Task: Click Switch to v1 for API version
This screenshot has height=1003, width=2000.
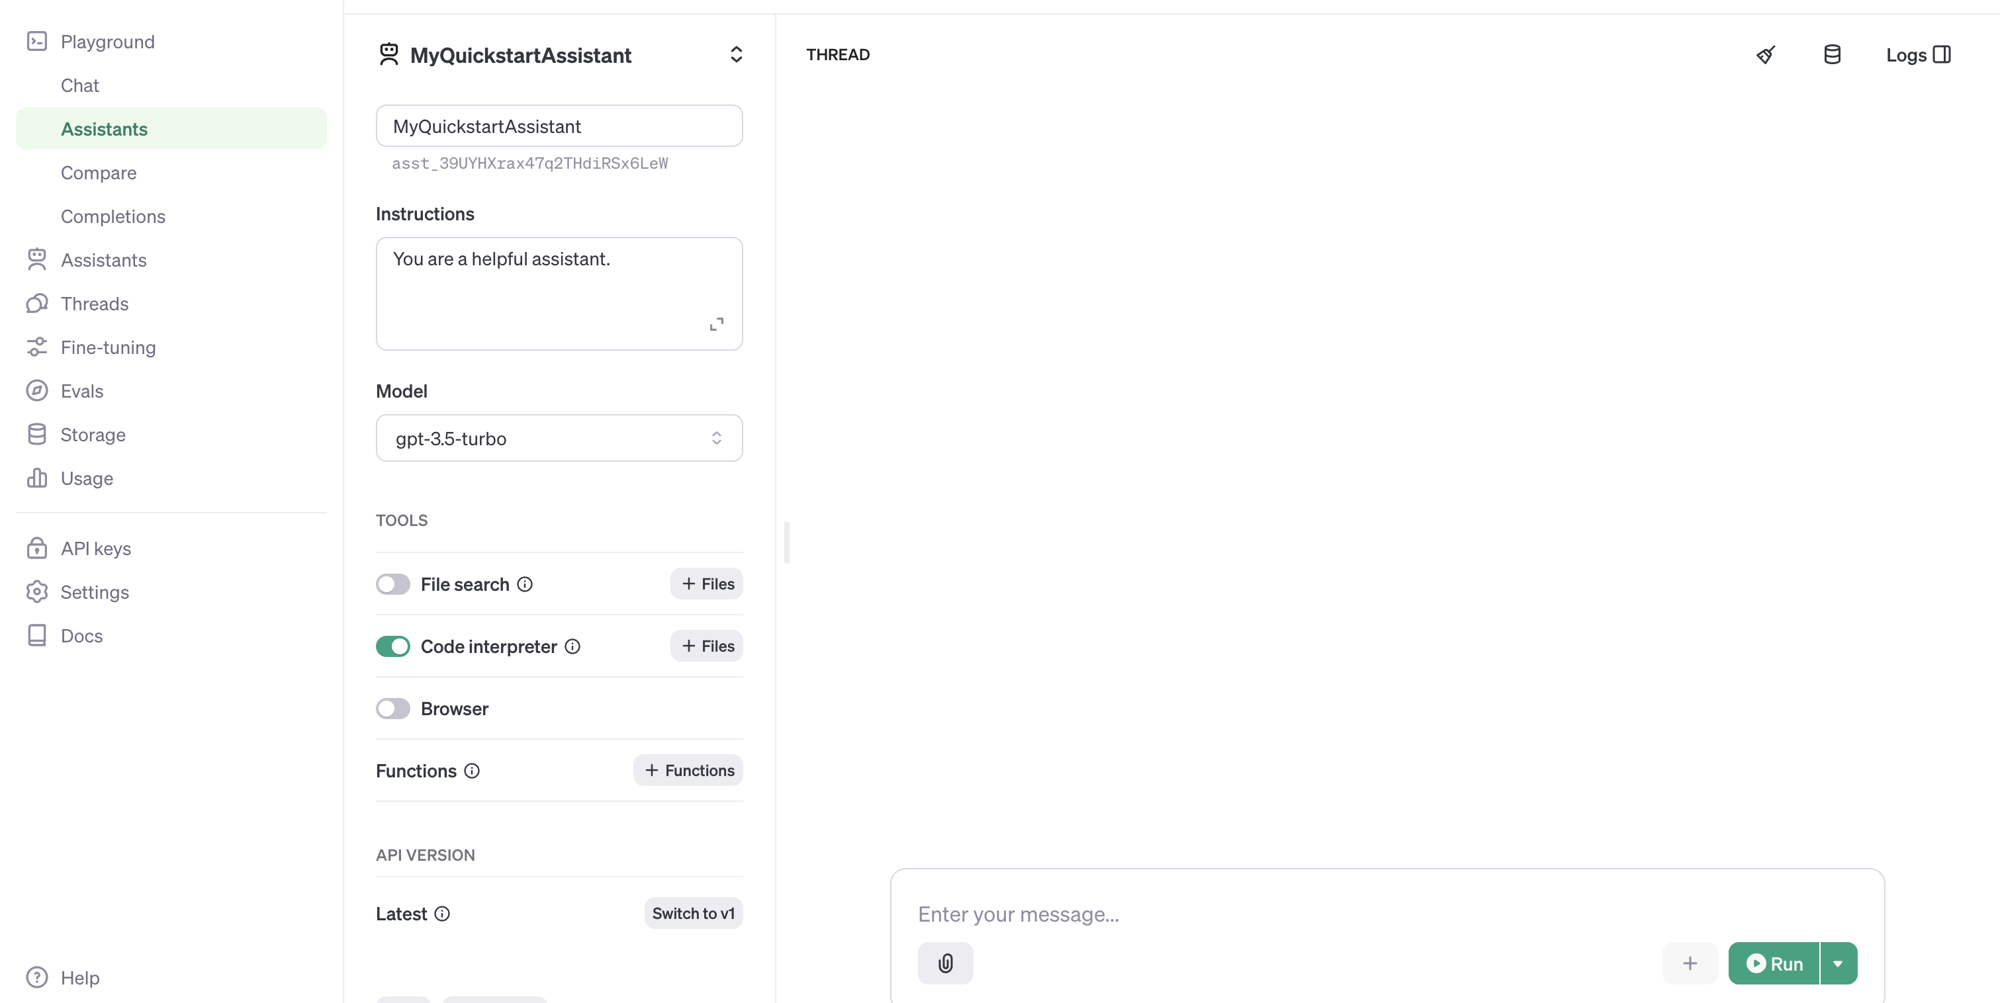Action: pos(692,913)
